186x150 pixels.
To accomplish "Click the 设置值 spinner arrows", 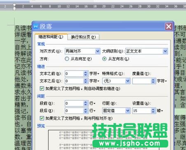I will pos(153,110).
